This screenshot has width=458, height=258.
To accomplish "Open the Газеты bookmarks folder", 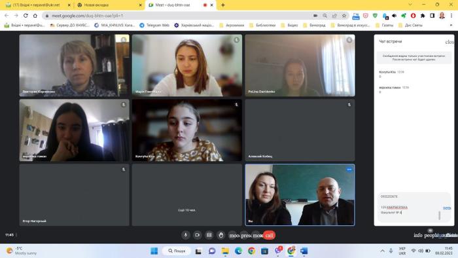I will (384, 26).
